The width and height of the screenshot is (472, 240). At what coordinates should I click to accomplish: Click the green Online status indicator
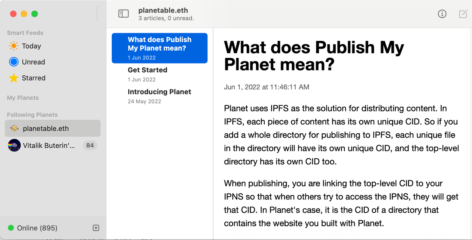11,228
